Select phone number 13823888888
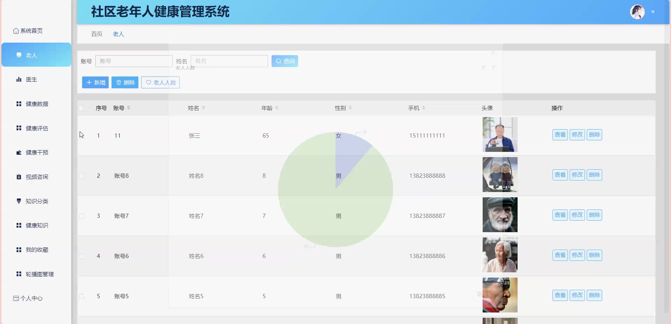The height and width of the screenshot is (324, 671). [x=427, y=176]
